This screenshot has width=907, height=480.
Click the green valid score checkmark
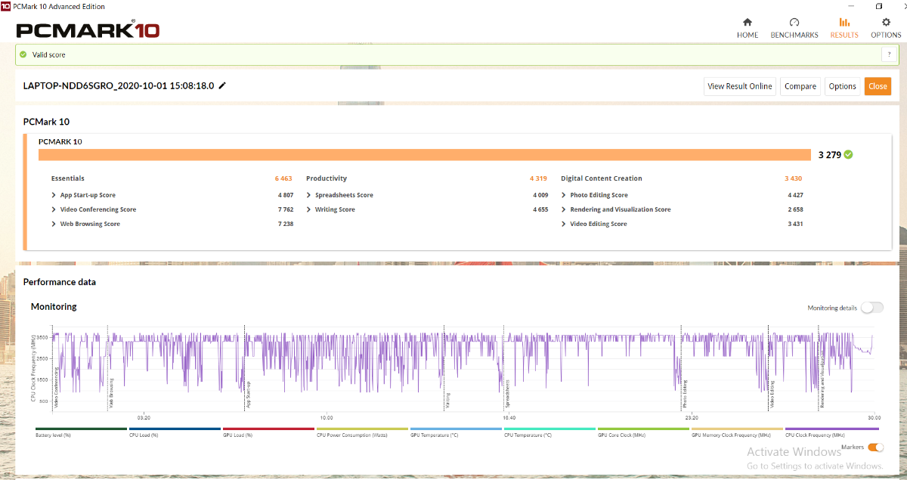[23, 54]
